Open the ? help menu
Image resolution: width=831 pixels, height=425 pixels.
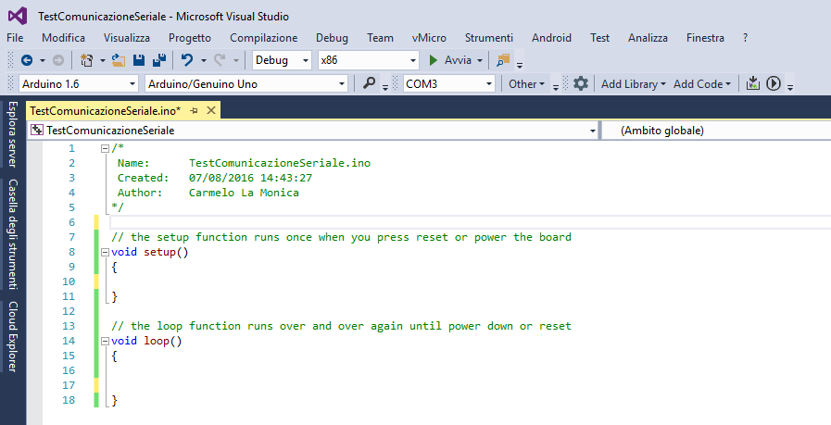[x=745, y=38]
